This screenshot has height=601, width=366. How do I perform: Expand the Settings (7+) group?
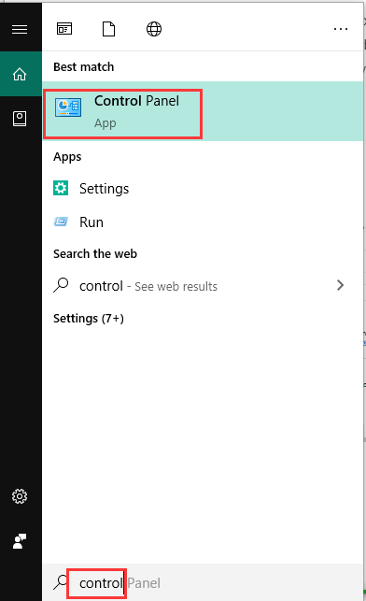pyautogui.click(x=89, y=319)
